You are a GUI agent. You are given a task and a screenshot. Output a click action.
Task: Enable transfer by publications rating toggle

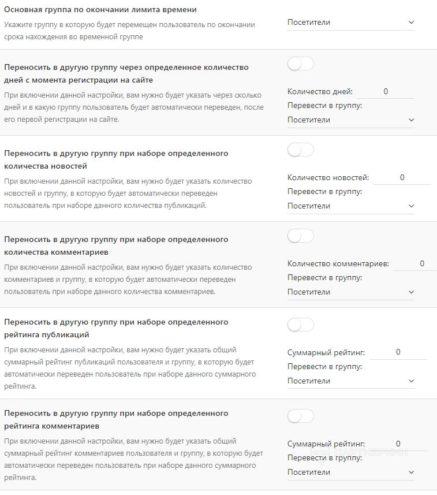point(300,325)
